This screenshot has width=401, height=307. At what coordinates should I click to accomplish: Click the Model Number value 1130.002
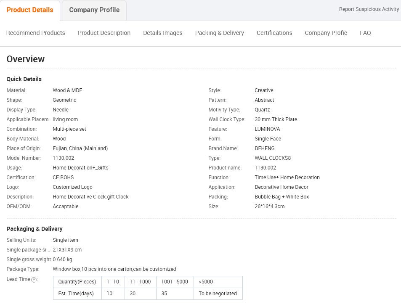pyautogui.click(x=64, y=158)
